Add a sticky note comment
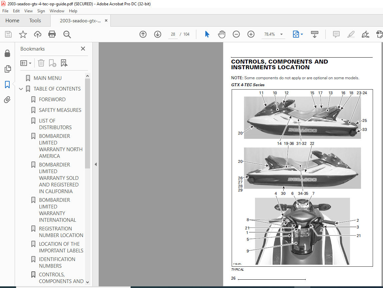This screenshot has height=288, width=383. pyautogui.click(x=336, y=34)
